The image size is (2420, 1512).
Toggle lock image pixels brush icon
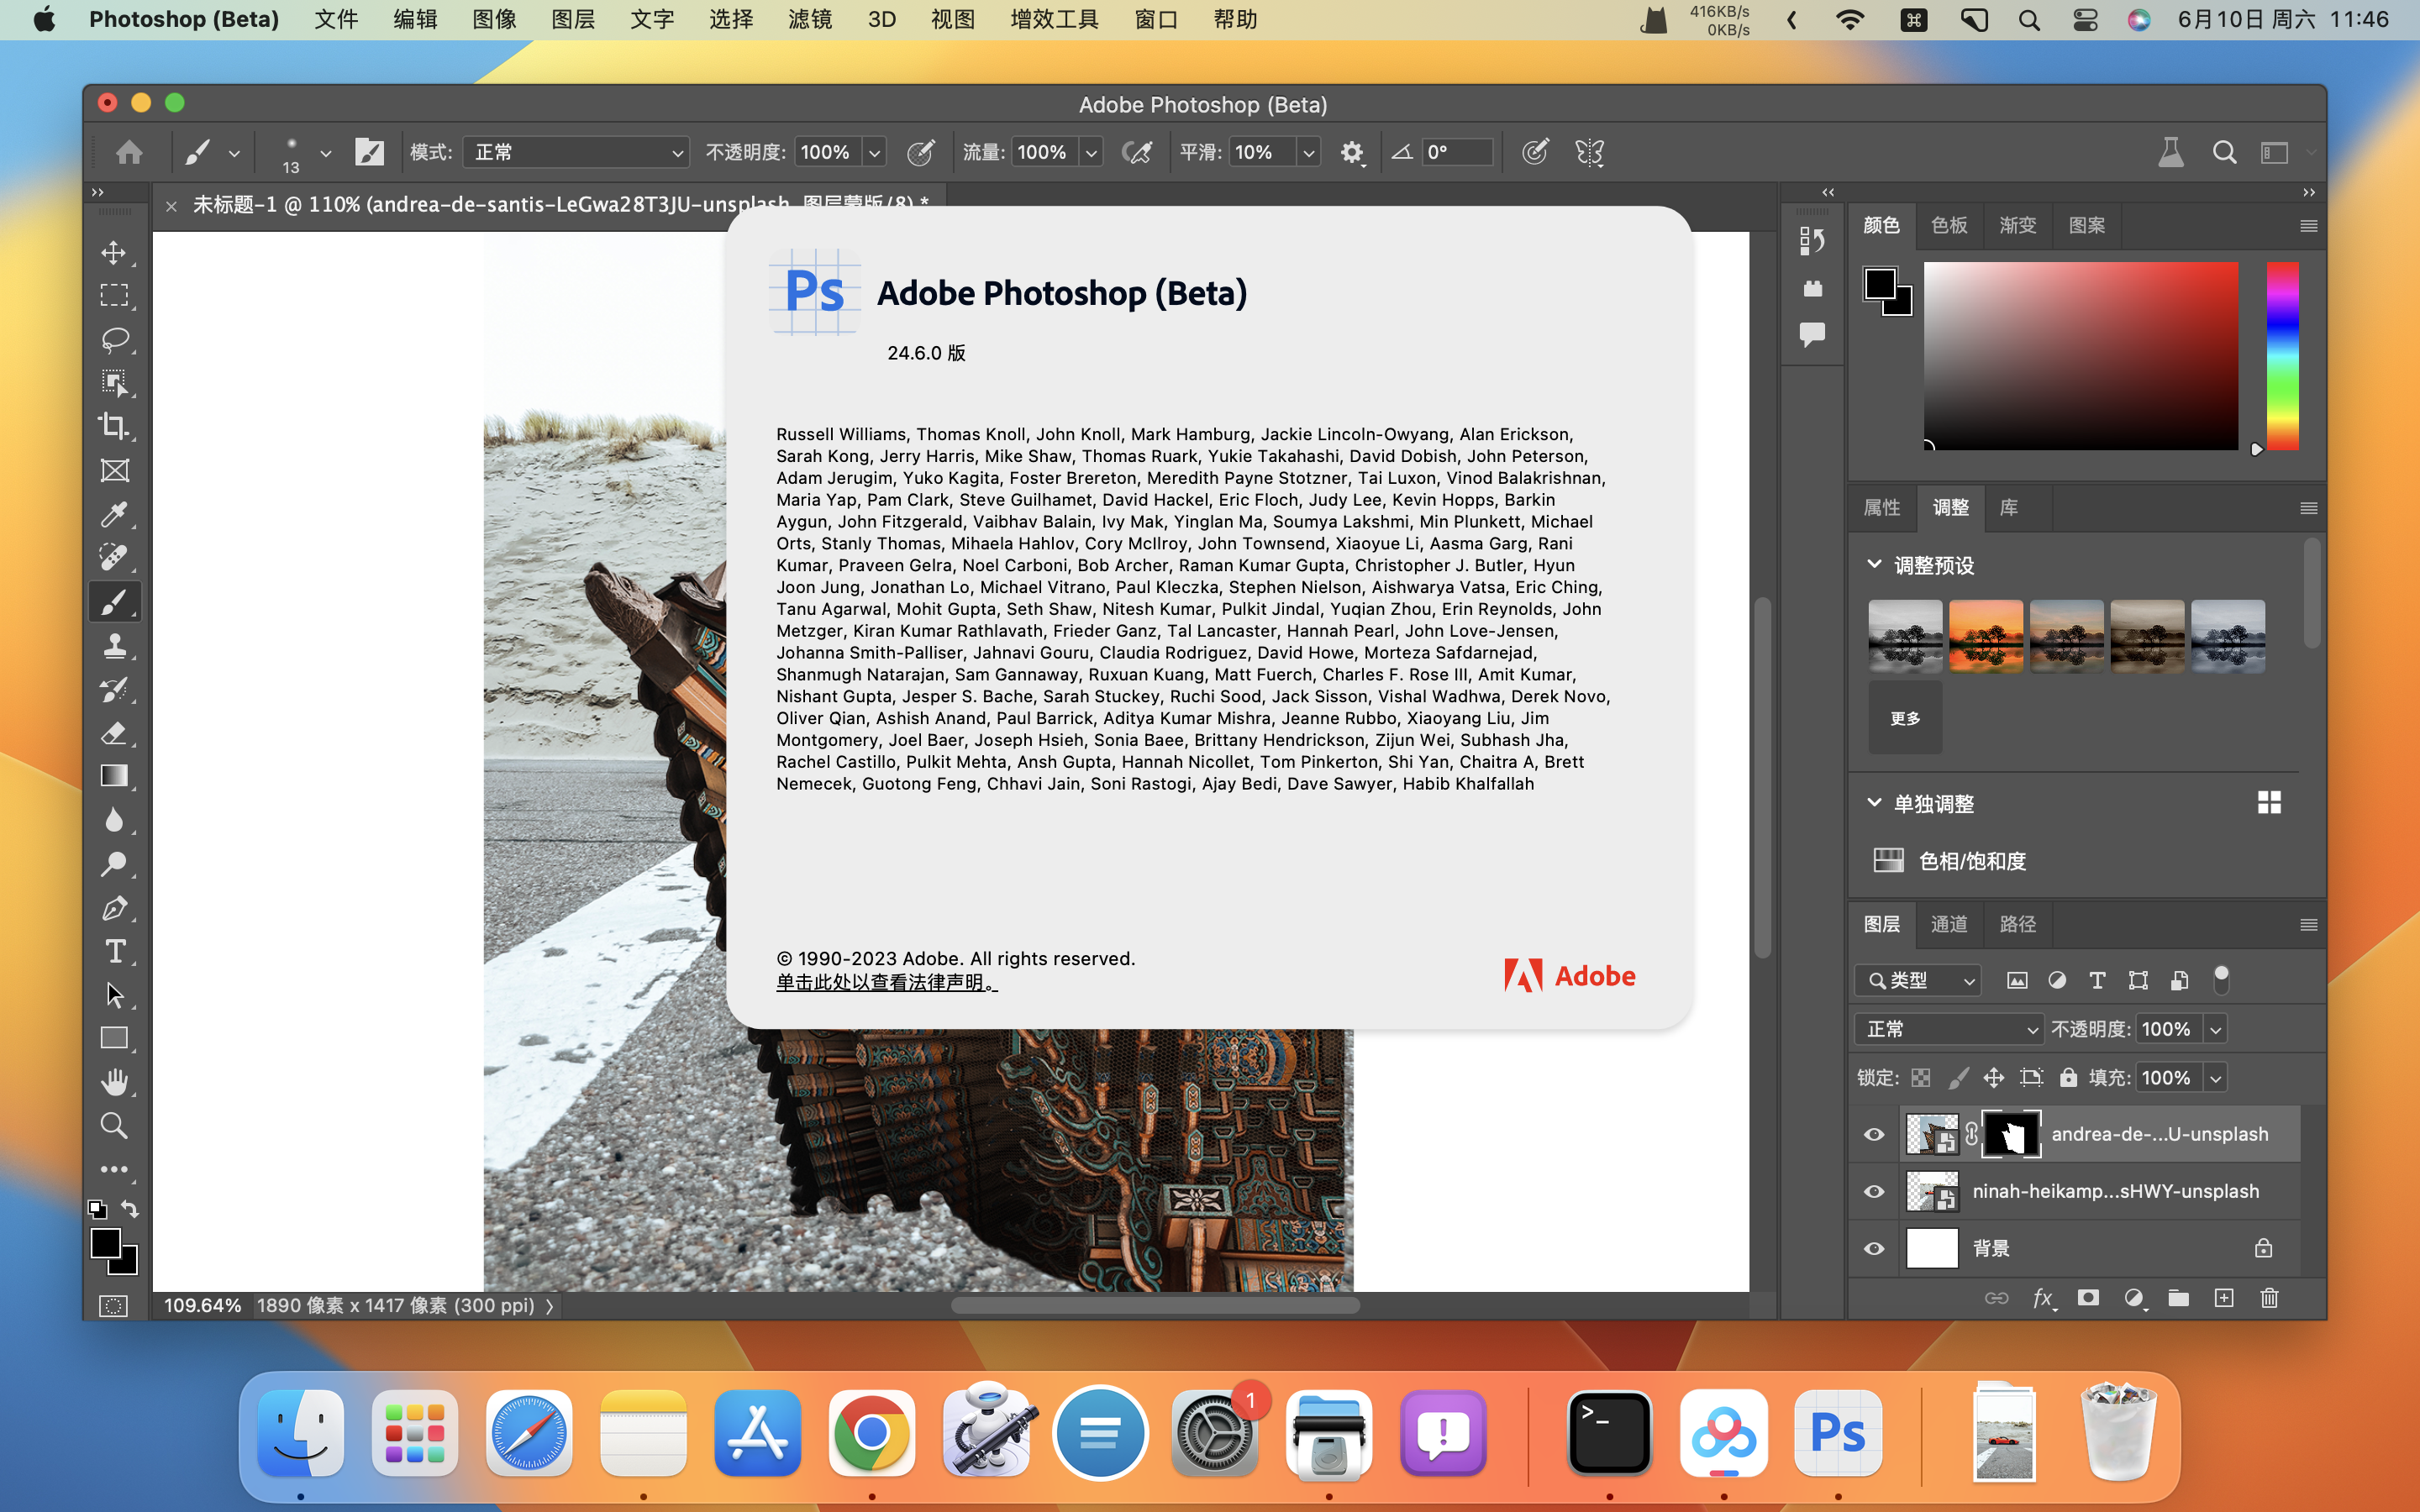[1958, 1077]
